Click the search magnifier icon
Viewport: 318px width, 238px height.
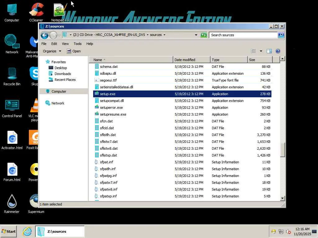281,35
